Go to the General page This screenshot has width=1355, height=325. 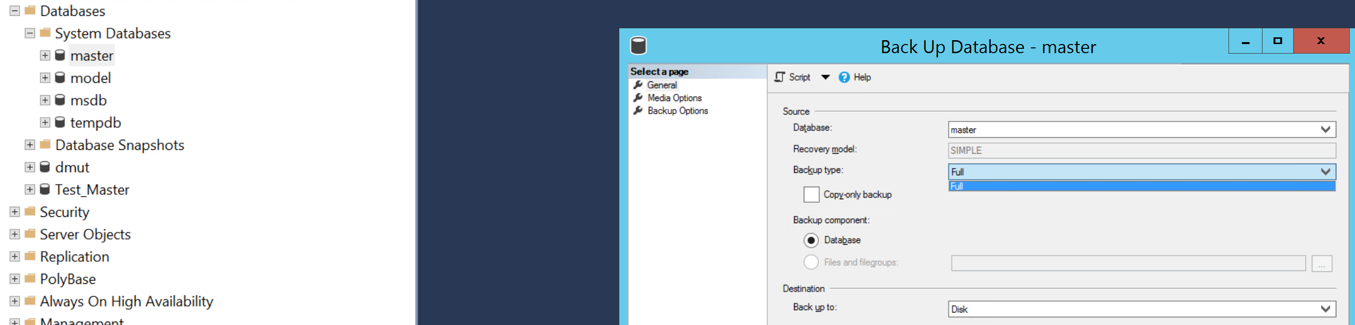point(662,85)
